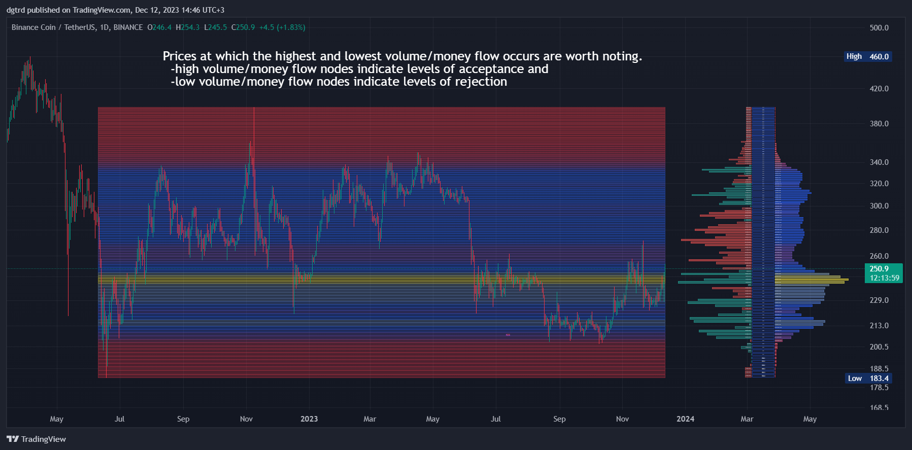This screenshot has height=450, width=912.
Task: Click the first Jul label on time axis
Action: tap(120, 419)
